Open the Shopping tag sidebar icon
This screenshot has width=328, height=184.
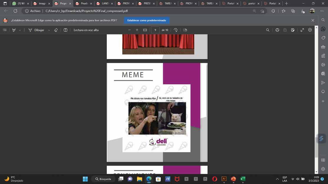click(x=323, y=38)
